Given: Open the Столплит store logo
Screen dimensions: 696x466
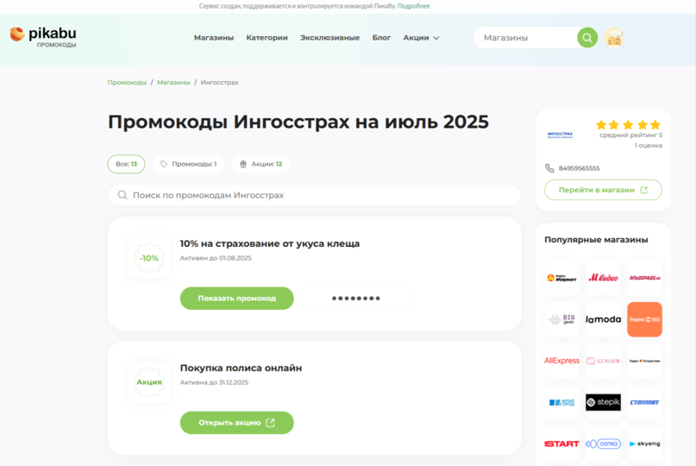Looking at the screenshot, I should click(644, 402).
